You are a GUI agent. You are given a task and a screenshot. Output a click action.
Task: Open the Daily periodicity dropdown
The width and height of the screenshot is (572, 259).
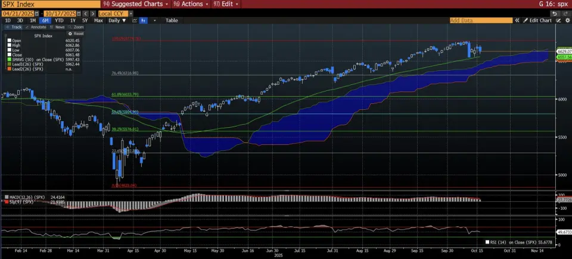click(117, 20)
